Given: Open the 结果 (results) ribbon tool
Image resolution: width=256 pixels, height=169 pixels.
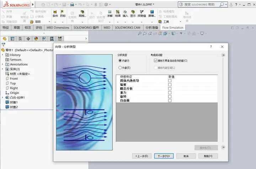Looking at the screenshot, I should (118, 14).
